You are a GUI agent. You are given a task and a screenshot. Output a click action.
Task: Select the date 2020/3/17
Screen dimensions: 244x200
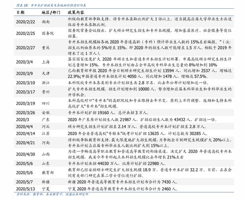coord(25,92)
